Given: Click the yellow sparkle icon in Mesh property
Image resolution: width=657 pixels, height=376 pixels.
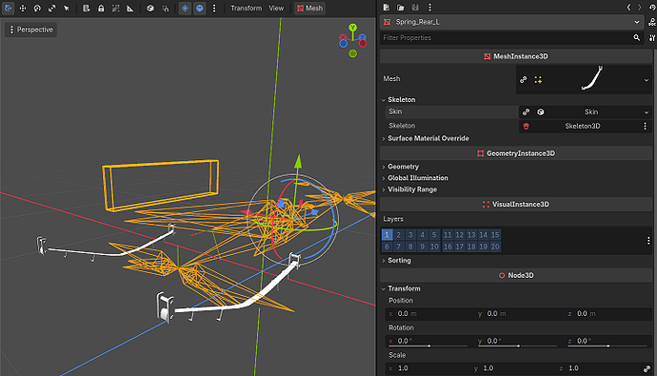Looking at the screenshot, I should point(538,80).
